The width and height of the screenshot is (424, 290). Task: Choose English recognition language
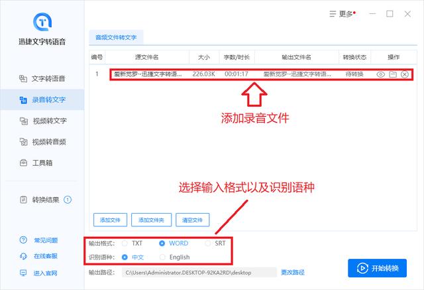pos(174,257)
